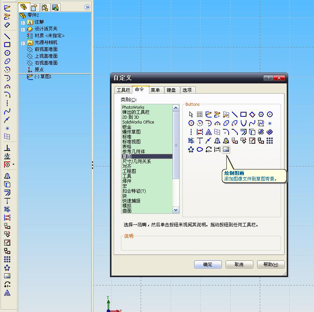
Task: Select the Parallelogram icon in the Buttons grid
Action: 252,114
